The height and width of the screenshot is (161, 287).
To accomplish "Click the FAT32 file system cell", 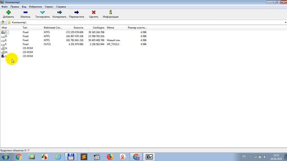I will click(47, 44).
